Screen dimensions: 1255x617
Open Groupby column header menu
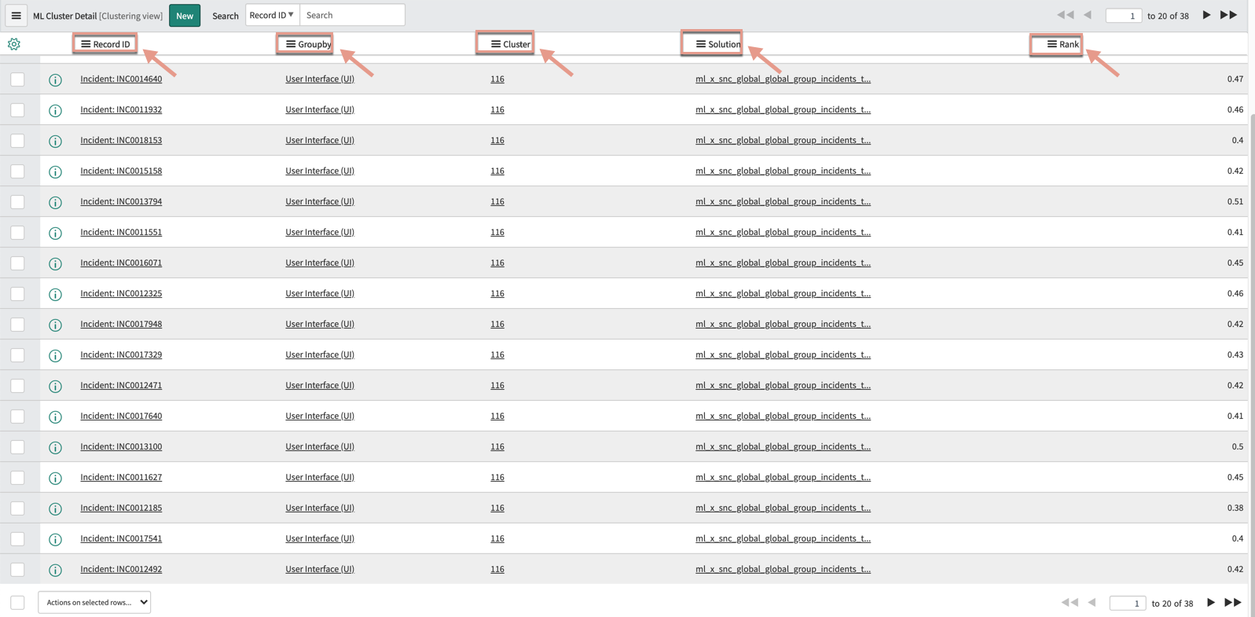[291, 44]
